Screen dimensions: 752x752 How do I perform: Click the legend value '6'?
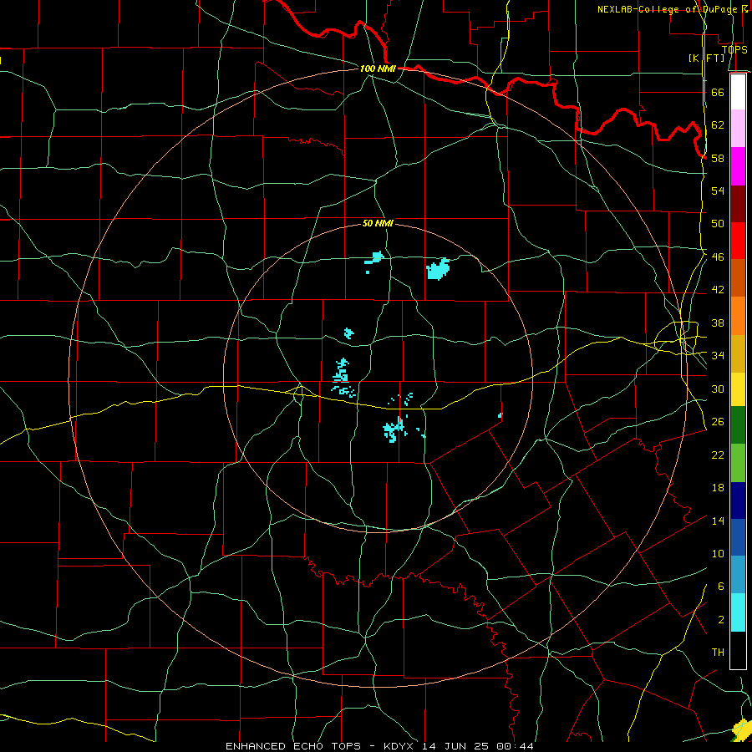[x=721, y=587]
